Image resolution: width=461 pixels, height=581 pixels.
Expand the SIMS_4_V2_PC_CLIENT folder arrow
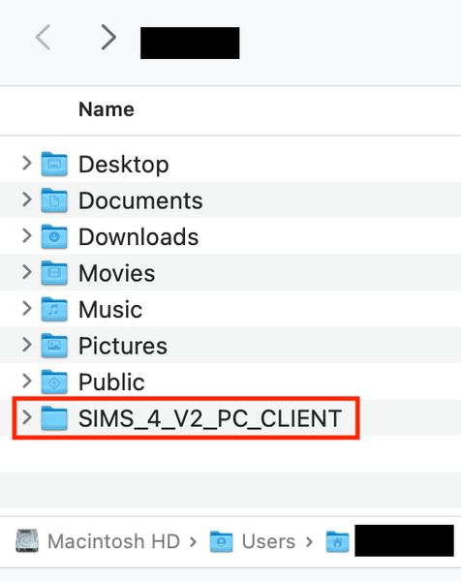coord(27,417)
